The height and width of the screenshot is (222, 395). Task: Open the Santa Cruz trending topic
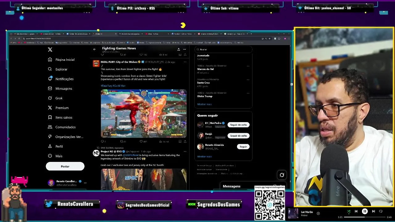click(203, 83)
